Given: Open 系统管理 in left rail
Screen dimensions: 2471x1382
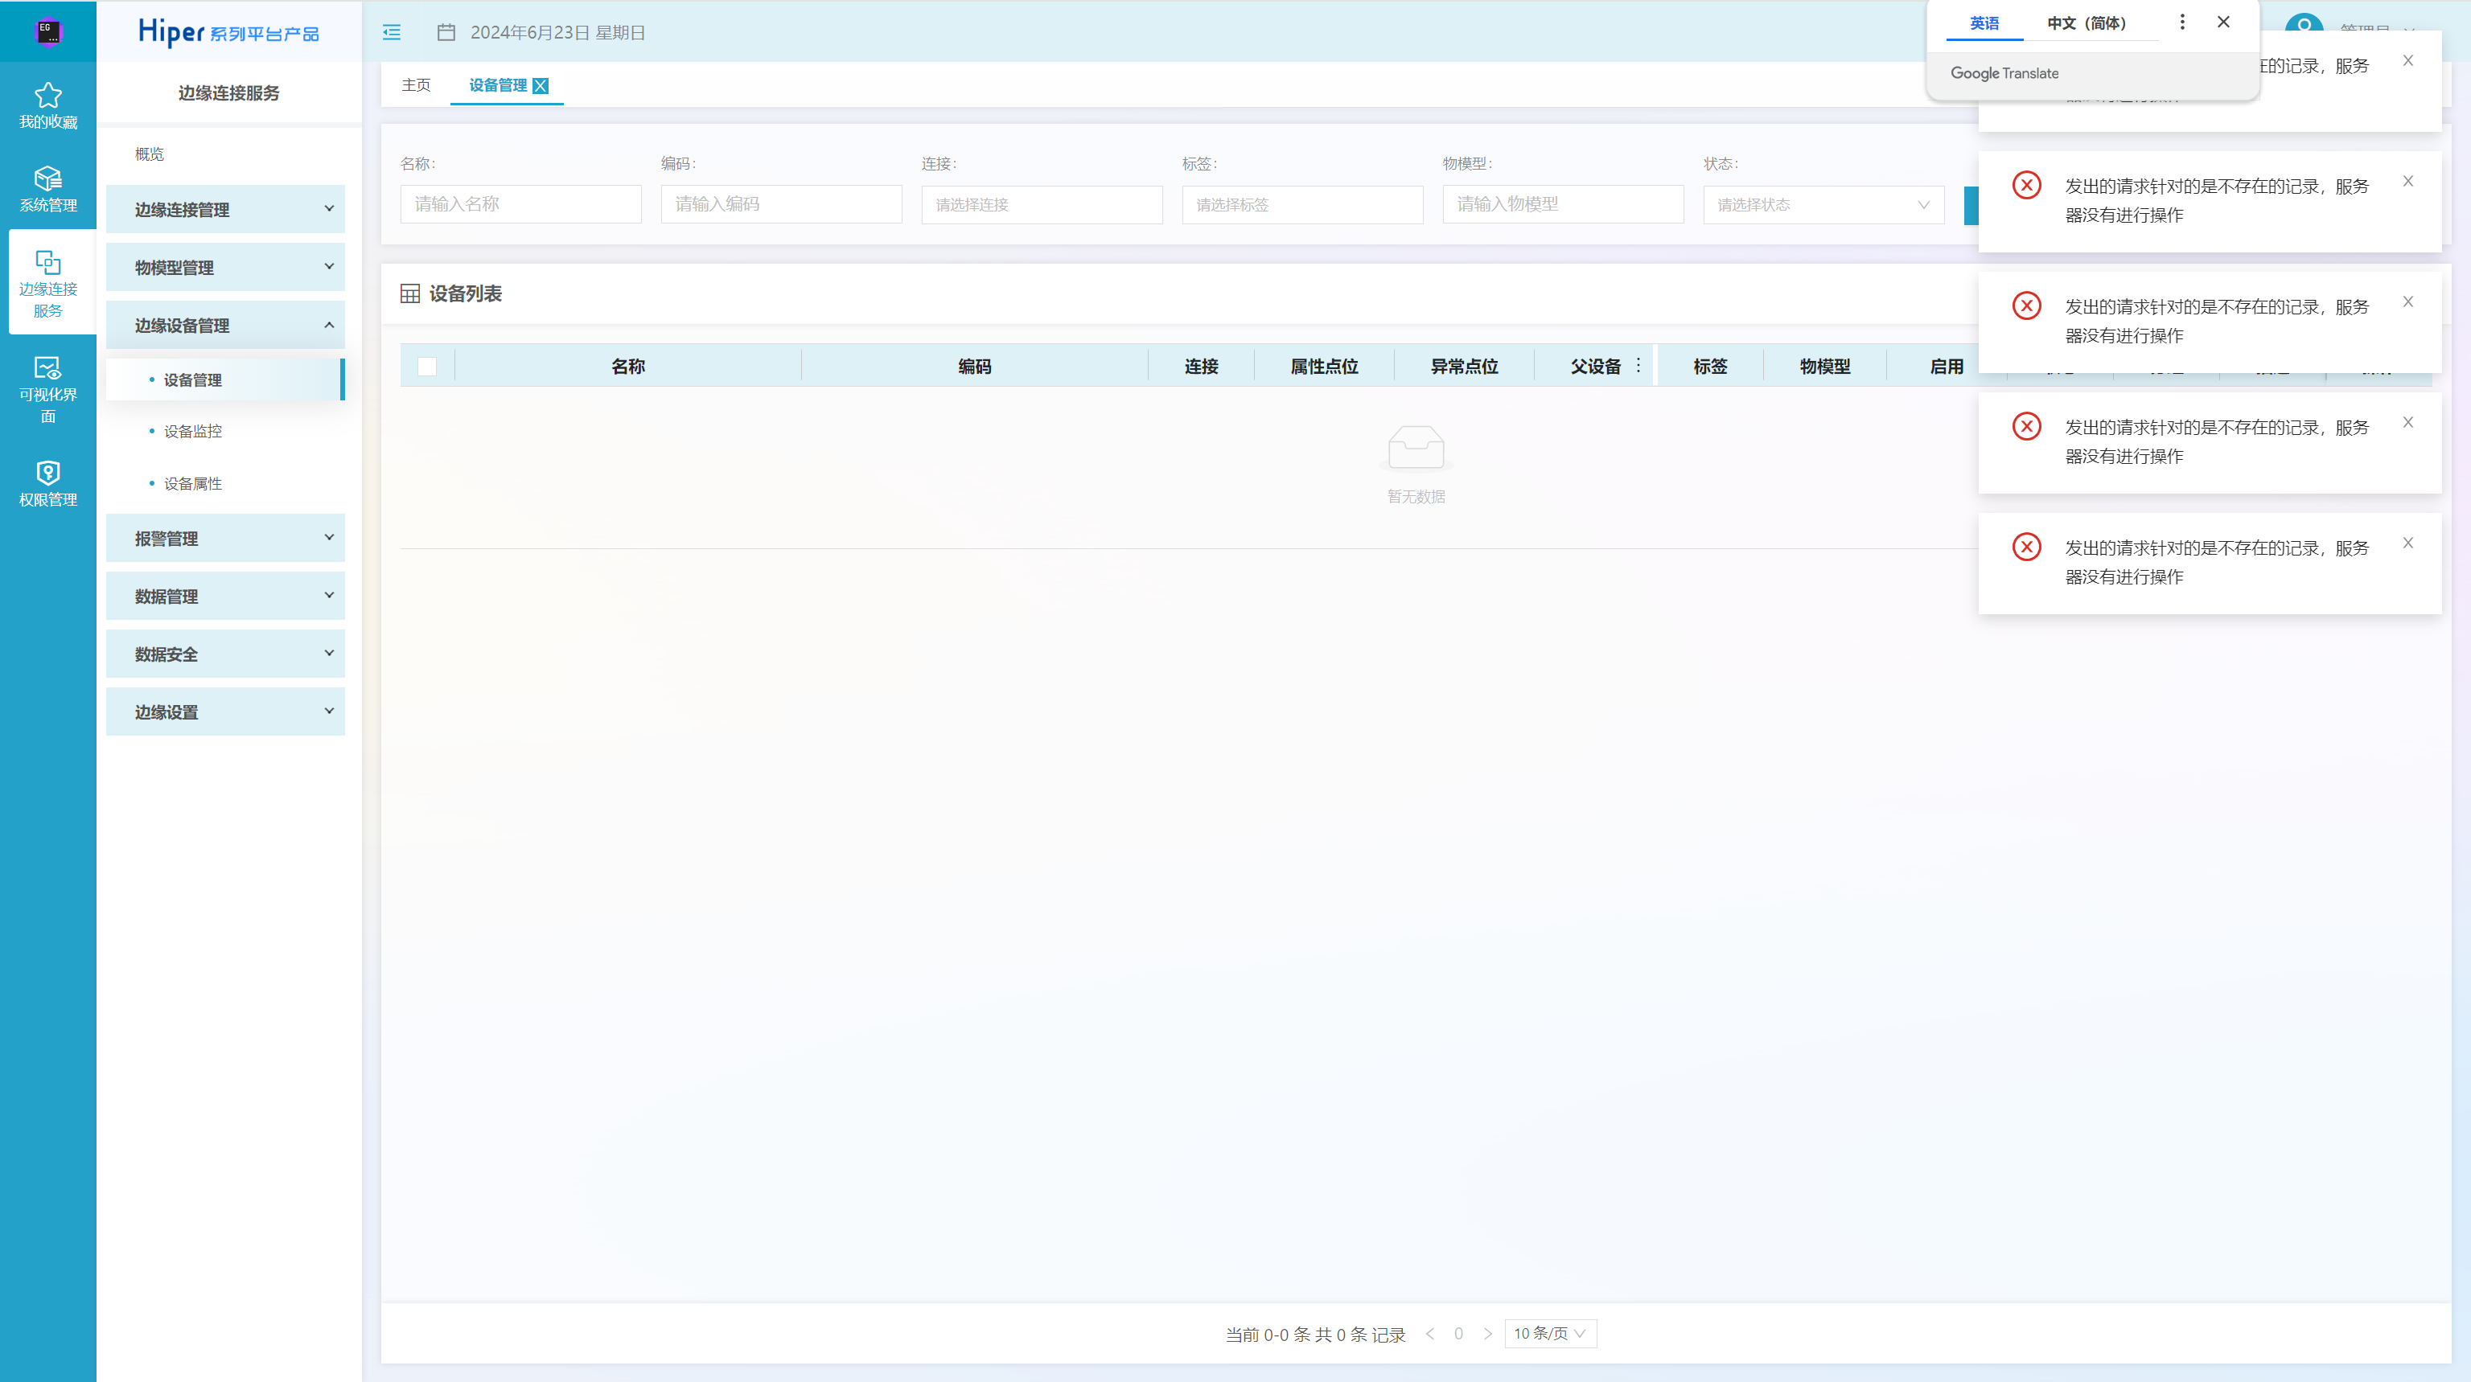Looking at the screenshot, I should (48, 189).
